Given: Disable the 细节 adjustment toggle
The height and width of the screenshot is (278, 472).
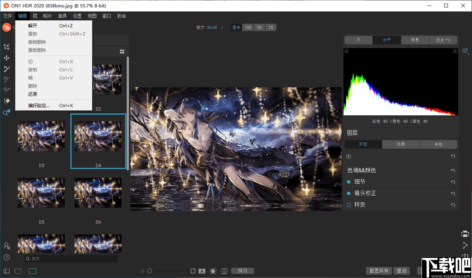Looking at the screenshot, I should coord(349,182).
